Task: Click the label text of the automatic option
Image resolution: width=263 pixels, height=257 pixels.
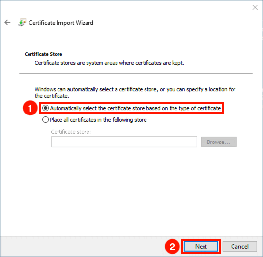Action: point(135,108)
